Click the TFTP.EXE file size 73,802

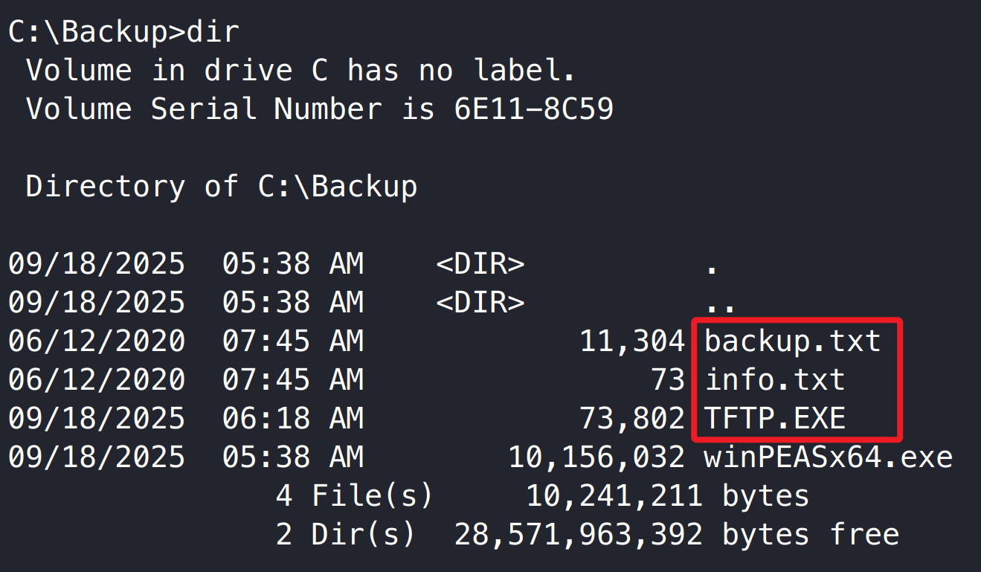click(x=632, y=419)
